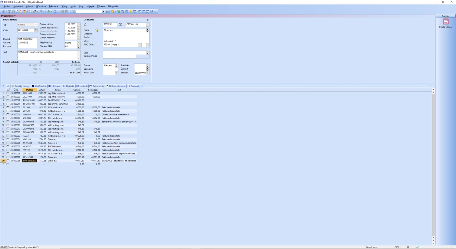This screenshot has width=456, height=249.
Task: Click the find-record icon with dropdown arrow
Action: (x=55, y=11)
